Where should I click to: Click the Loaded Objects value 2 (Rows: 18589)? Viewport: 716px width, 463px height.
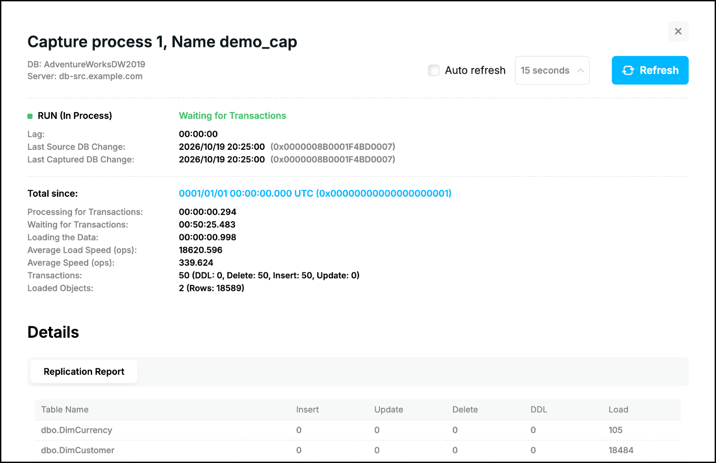coord(212,288)
